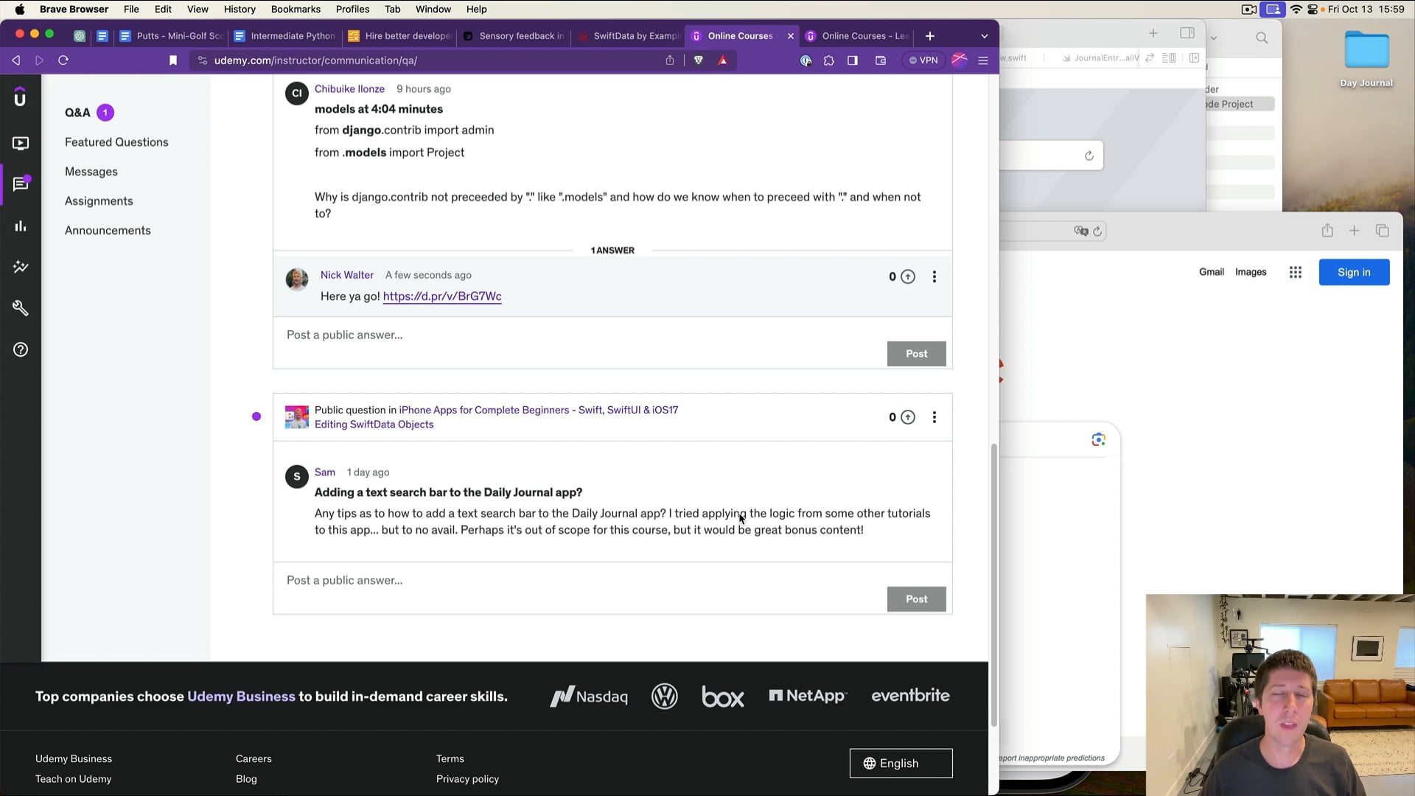Open Sam's question thumbnail image

297,417
